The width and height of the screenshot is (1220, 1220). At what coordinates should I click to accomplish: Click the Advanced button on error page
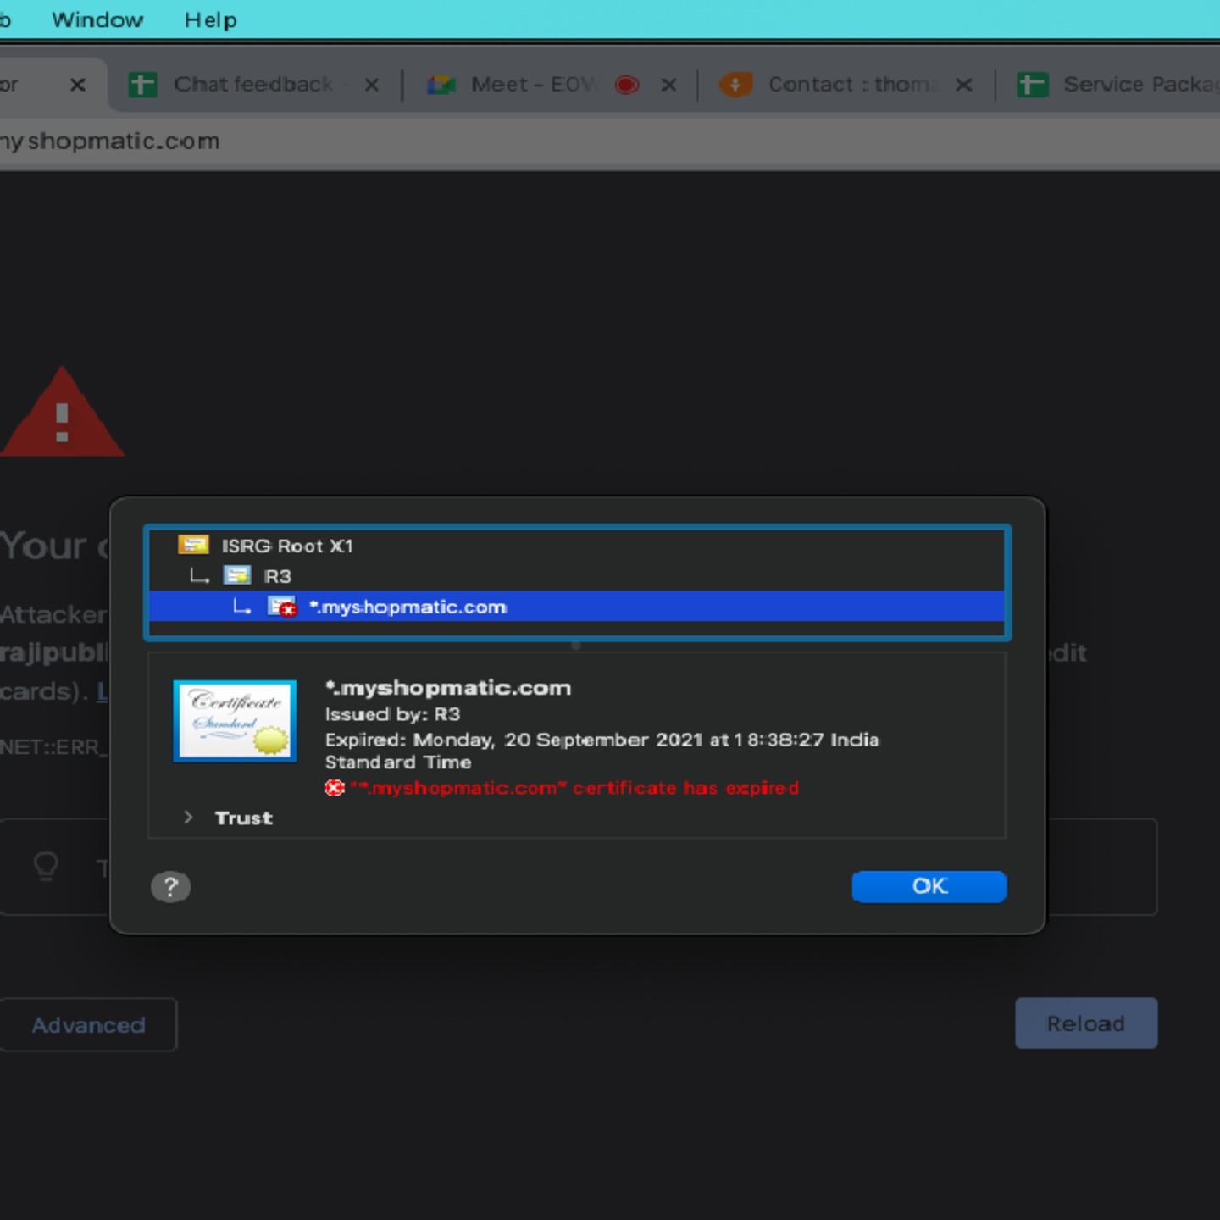coord(88,1025)
